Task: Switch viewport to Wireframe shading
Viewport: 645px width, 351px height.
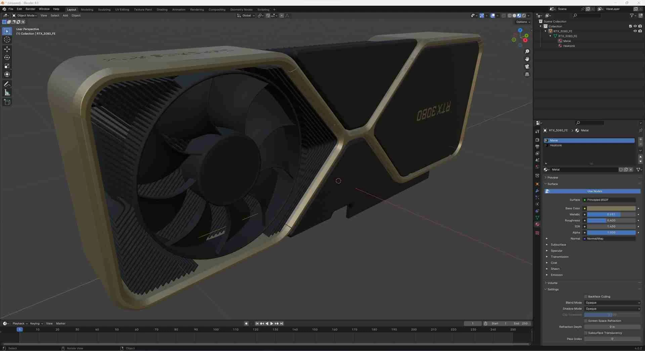Action: click(510, 15)
